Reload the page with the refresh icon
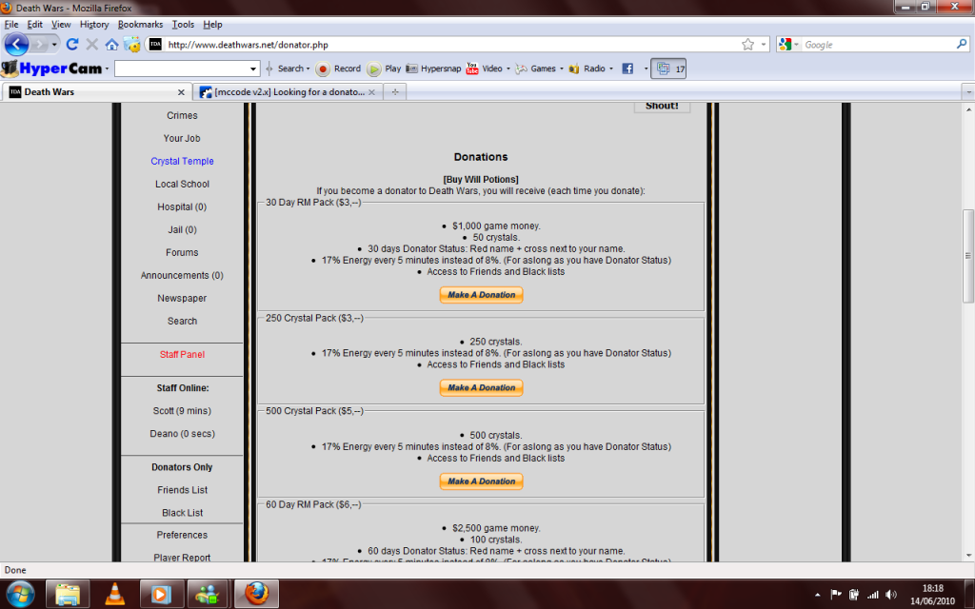Viewport: 975px width, 609px height. pos(72,45)
